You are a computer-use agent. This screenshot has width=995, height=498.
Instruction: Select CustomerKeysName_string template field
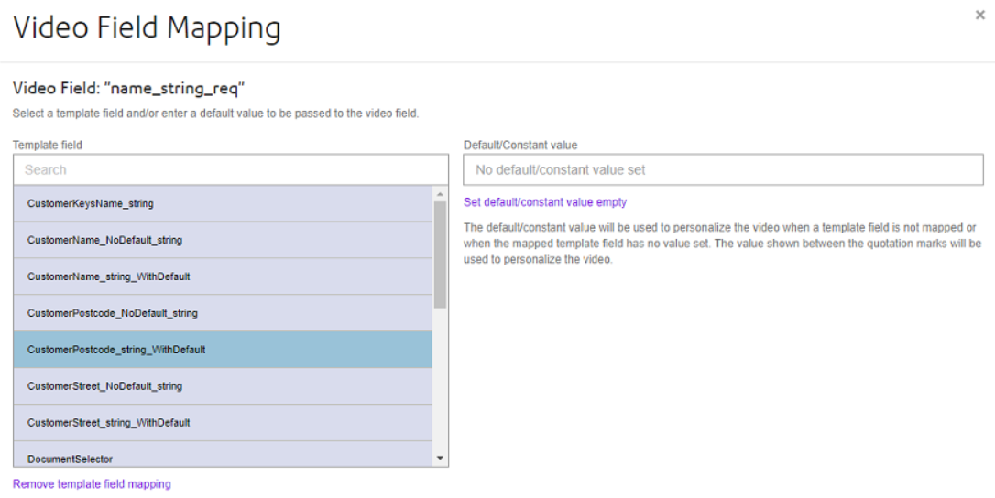click(223, 203)
